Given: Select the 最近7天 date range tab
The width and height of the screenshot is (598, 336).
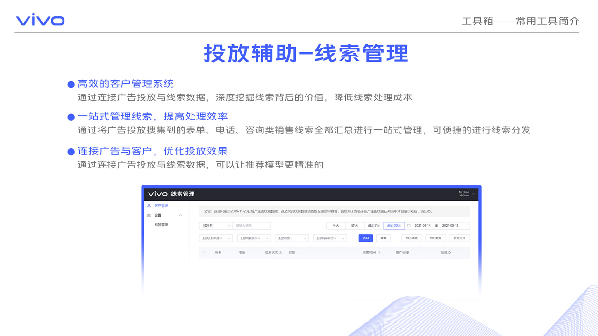Looking at the screenshot, I should coord(374,226).
